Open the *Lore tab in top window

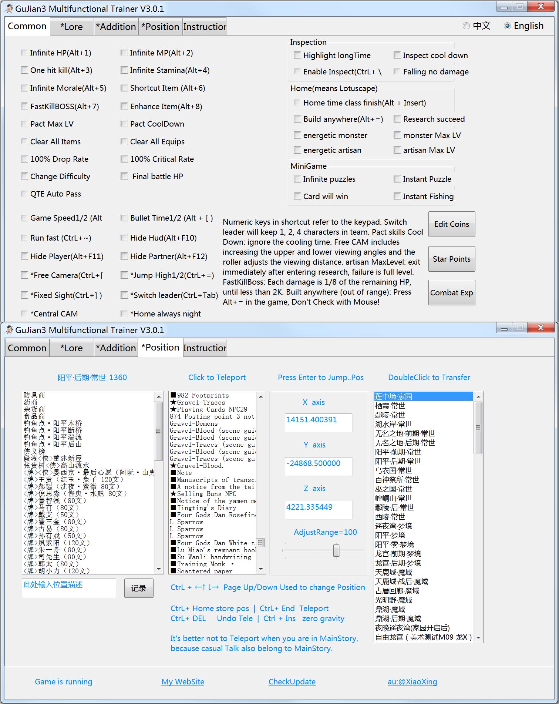pos(71,27)
